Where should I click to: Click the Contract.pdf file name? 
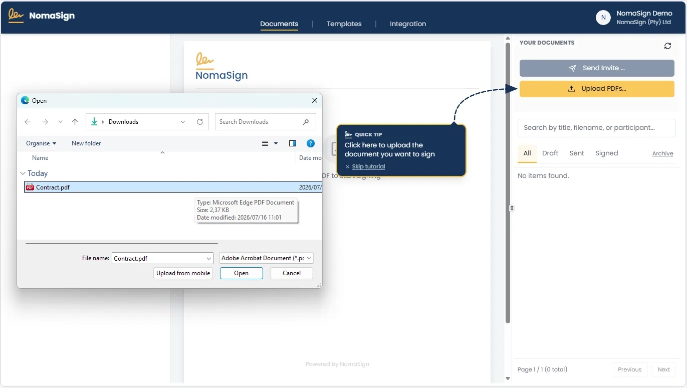pyautogui.click(x=53, y=187)
